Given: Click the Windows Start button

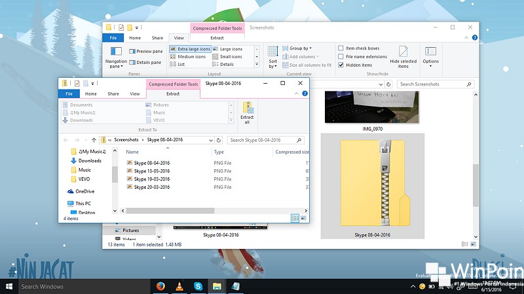Looking at the screenshot, I should (9, 287).
